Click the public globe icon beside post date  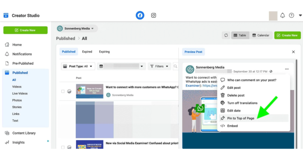(271, 71)
